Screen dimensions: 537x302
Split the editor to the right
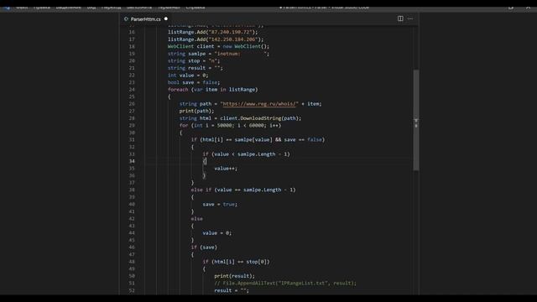click(400, 18)
